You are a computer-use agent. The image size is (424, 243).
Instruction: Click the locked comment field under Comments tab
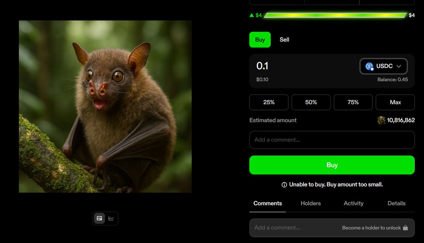[332, 228]
